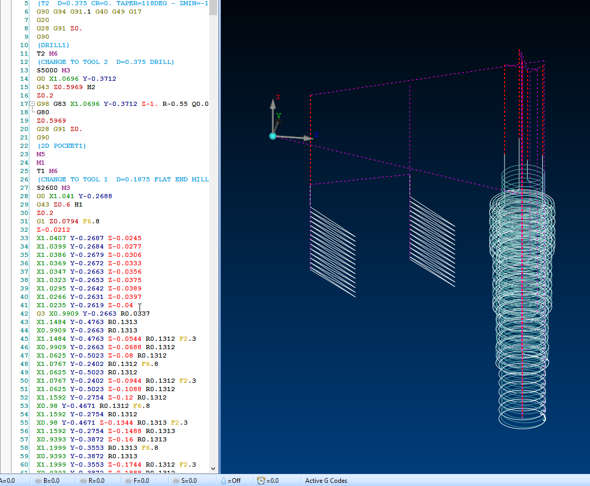Click the Active G Codes status label
590x486 pixels.
click(326, 481)
